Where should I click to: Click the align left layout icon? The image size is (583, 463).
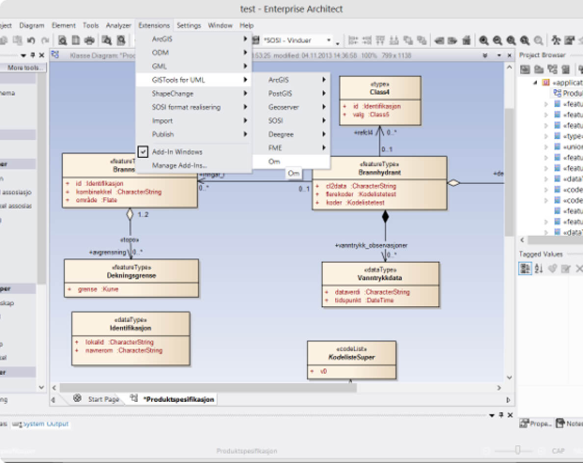click(352, 40)
